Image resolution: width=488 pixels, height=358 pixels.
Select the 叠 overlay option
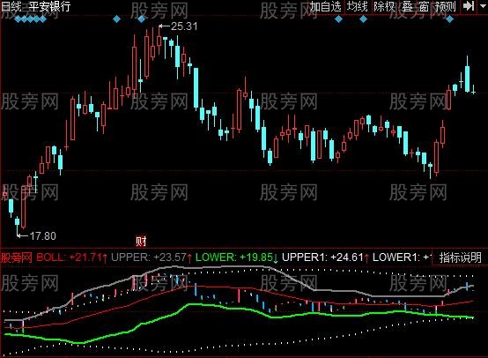point(408,6)
